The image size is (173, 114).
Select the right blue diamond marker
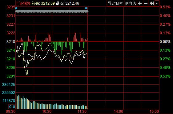(x=86, y=8)
